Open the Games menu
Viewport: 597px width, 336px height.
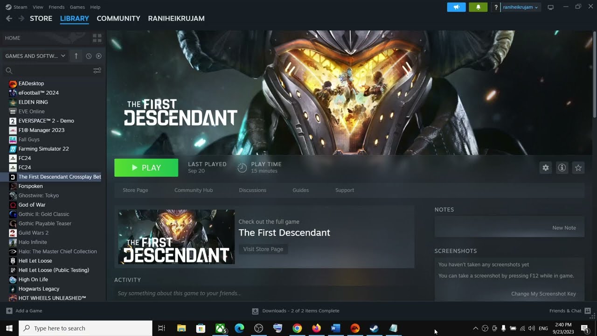click(x=77, y=7)
